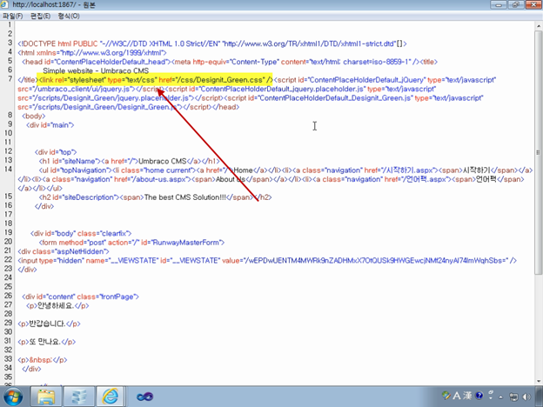
Task: Click the html xmlns tag on line 4
Action: [x=92, y=52]
